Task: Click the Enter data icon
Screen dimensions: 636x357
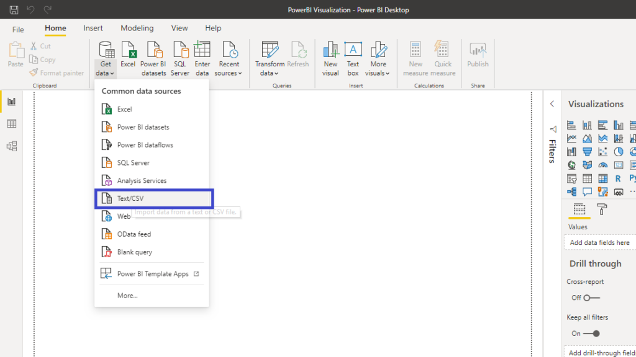Action: [202, 59]
